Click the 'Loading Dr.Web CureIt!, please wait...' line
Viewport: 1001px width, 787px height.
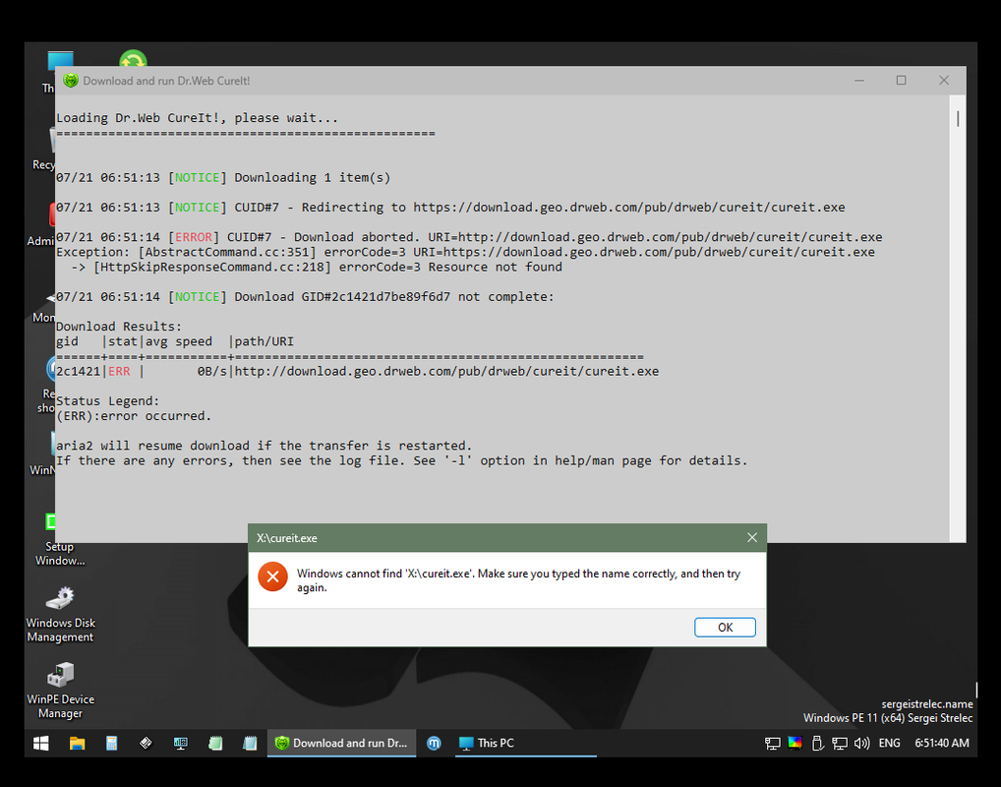(x=198, y=118)
